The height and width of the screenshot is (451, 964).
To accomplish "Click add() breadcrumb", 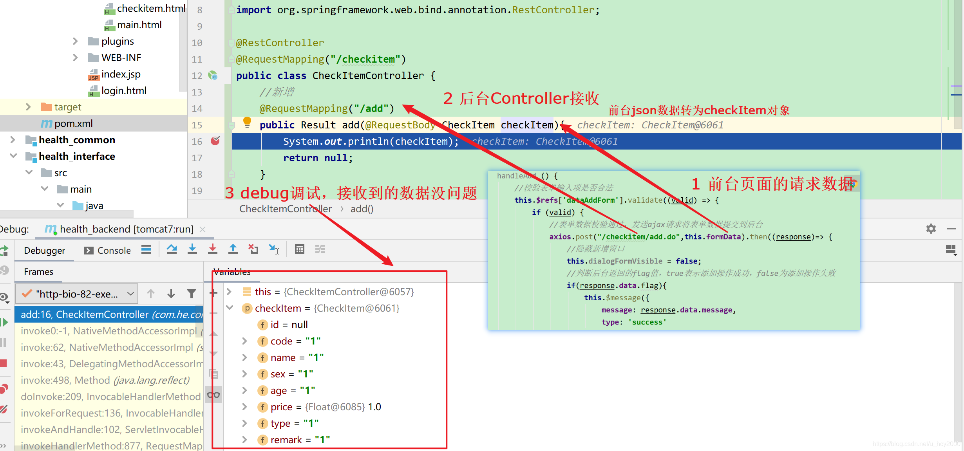I will [x=362, y=209].
